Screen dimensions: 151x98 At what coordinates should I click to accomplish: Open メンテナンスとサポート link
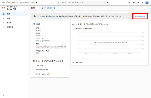(44, 74)
